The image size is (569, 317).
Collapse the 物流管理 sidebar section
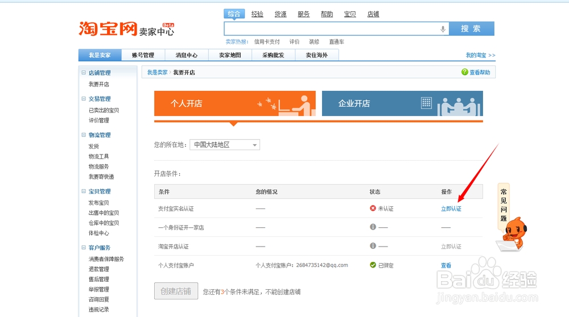click(84, 135)
